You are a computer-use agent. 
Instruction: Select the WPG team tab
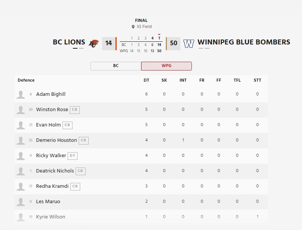pyautogui.click(x=166, y=66)
